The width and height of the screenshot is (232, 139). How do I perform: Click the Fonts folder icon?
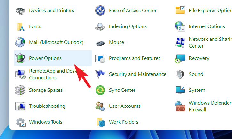tap(20, 27)
